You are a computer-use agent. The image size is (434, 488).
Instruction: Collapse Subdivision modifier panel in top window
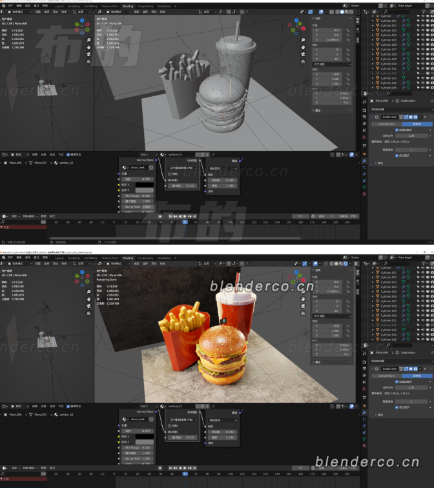click(373, 117)
